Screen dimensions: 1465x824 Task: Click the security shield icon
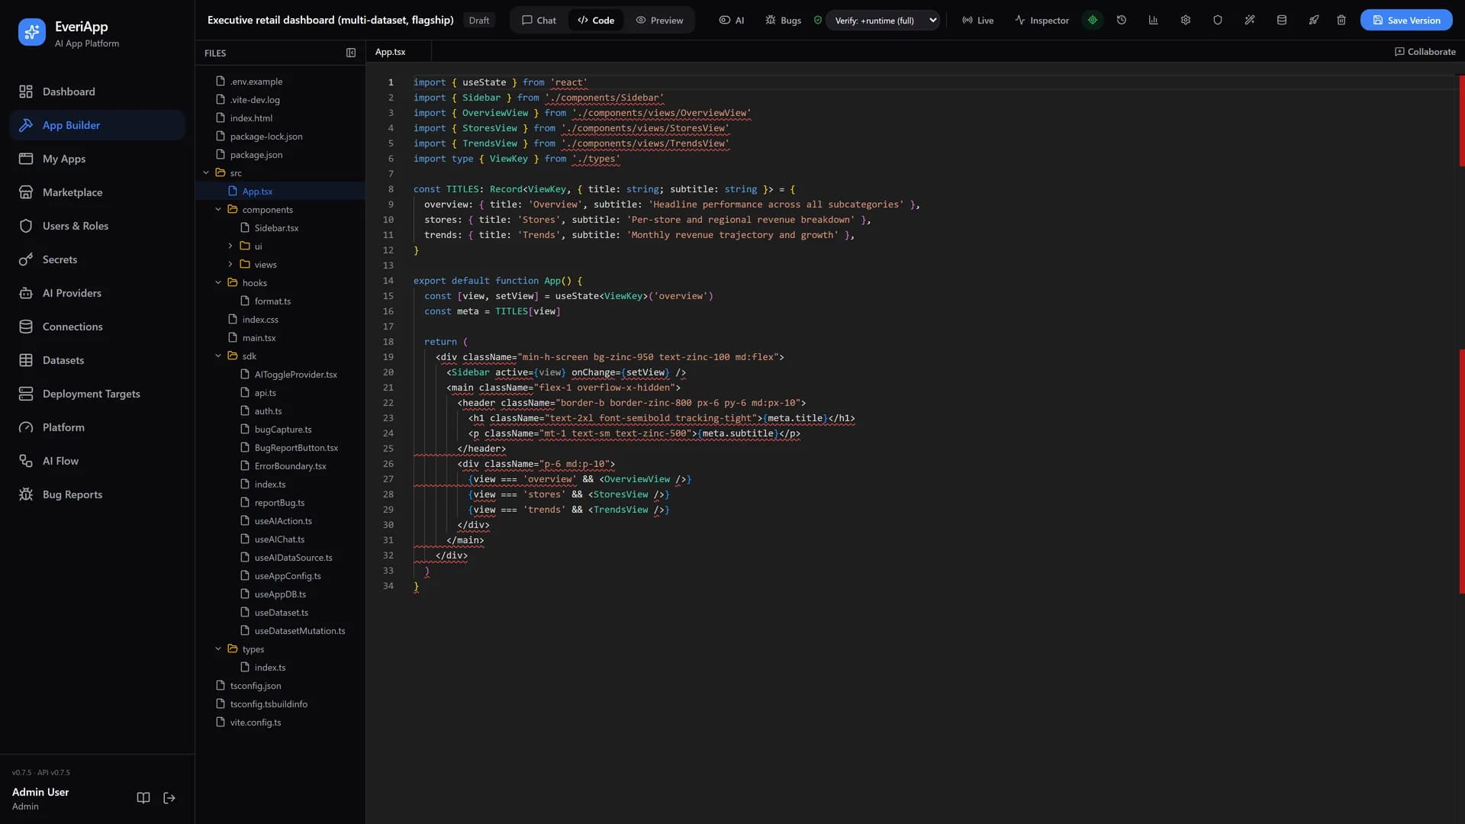click(1218, 21)
